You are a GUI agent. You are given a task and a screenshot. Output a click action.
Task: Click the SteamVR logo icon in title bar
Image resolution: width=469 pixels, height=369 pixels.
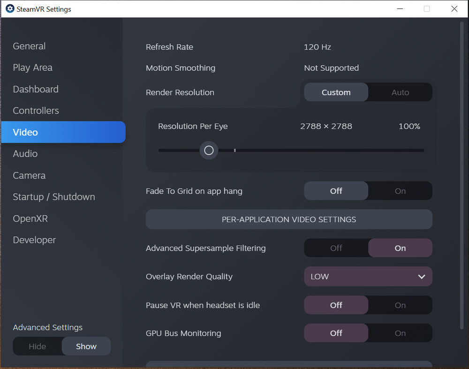[x=9, y=9]
